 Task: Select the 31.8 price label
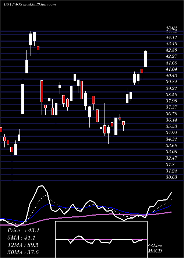point(170,164)
